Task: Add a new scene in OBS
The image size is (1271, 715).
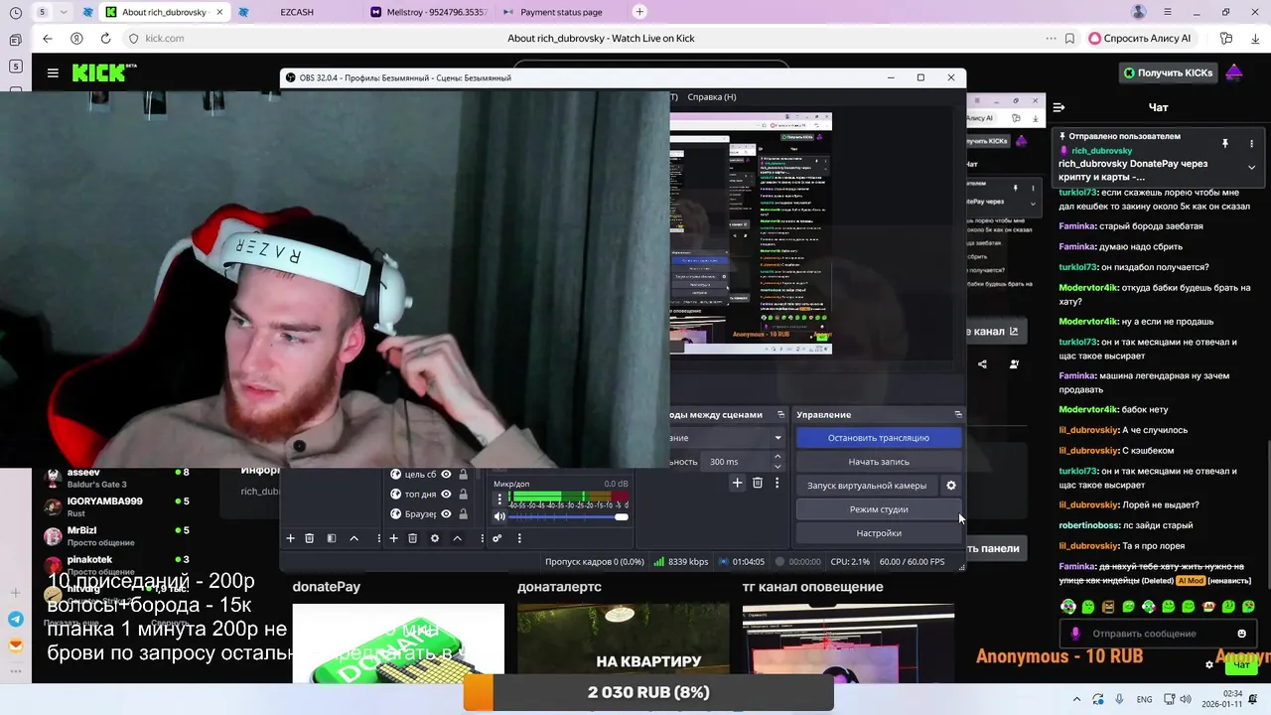Action: point(290,538)
